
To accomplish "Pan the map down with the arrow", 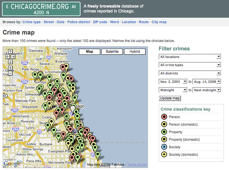I will point(10,62).
